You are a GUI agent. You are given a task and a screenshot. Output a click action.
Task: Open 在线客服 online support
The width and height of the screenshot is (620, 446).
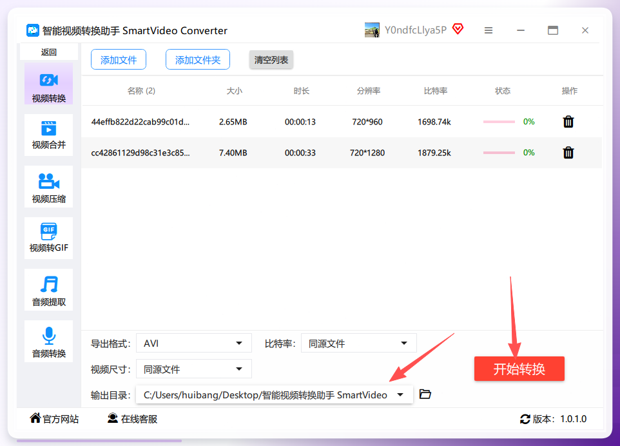[133, 419]
